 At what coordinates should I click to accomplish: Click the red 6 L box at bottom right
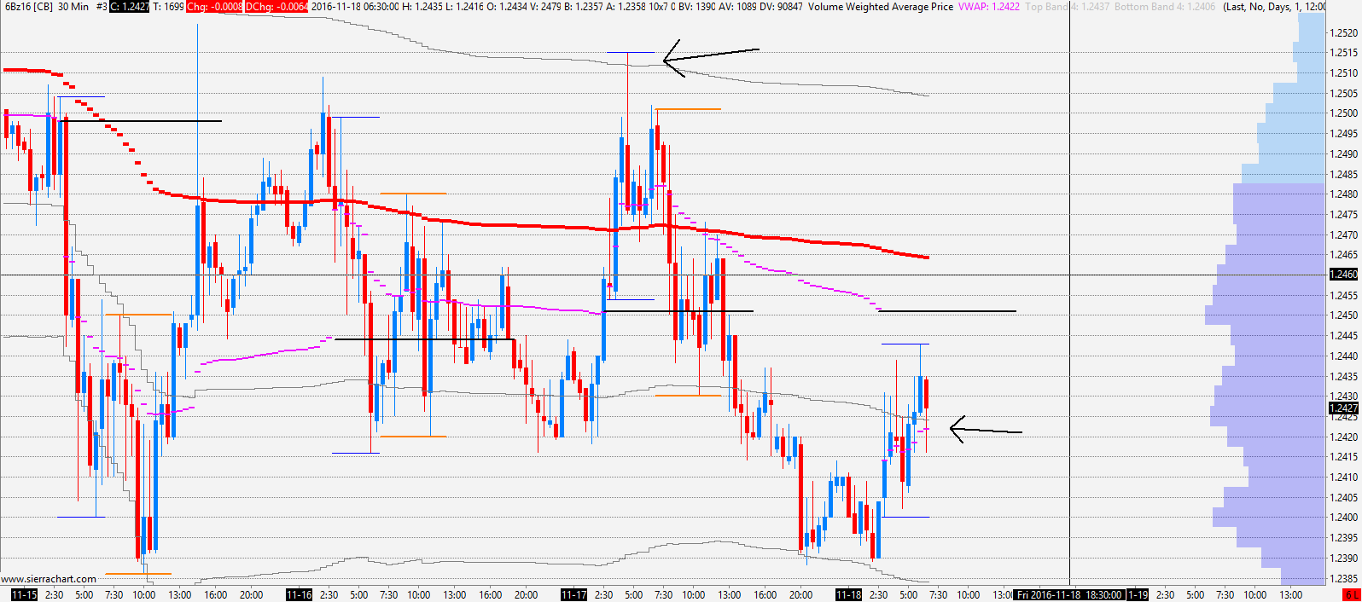(x=1351, y=595)
